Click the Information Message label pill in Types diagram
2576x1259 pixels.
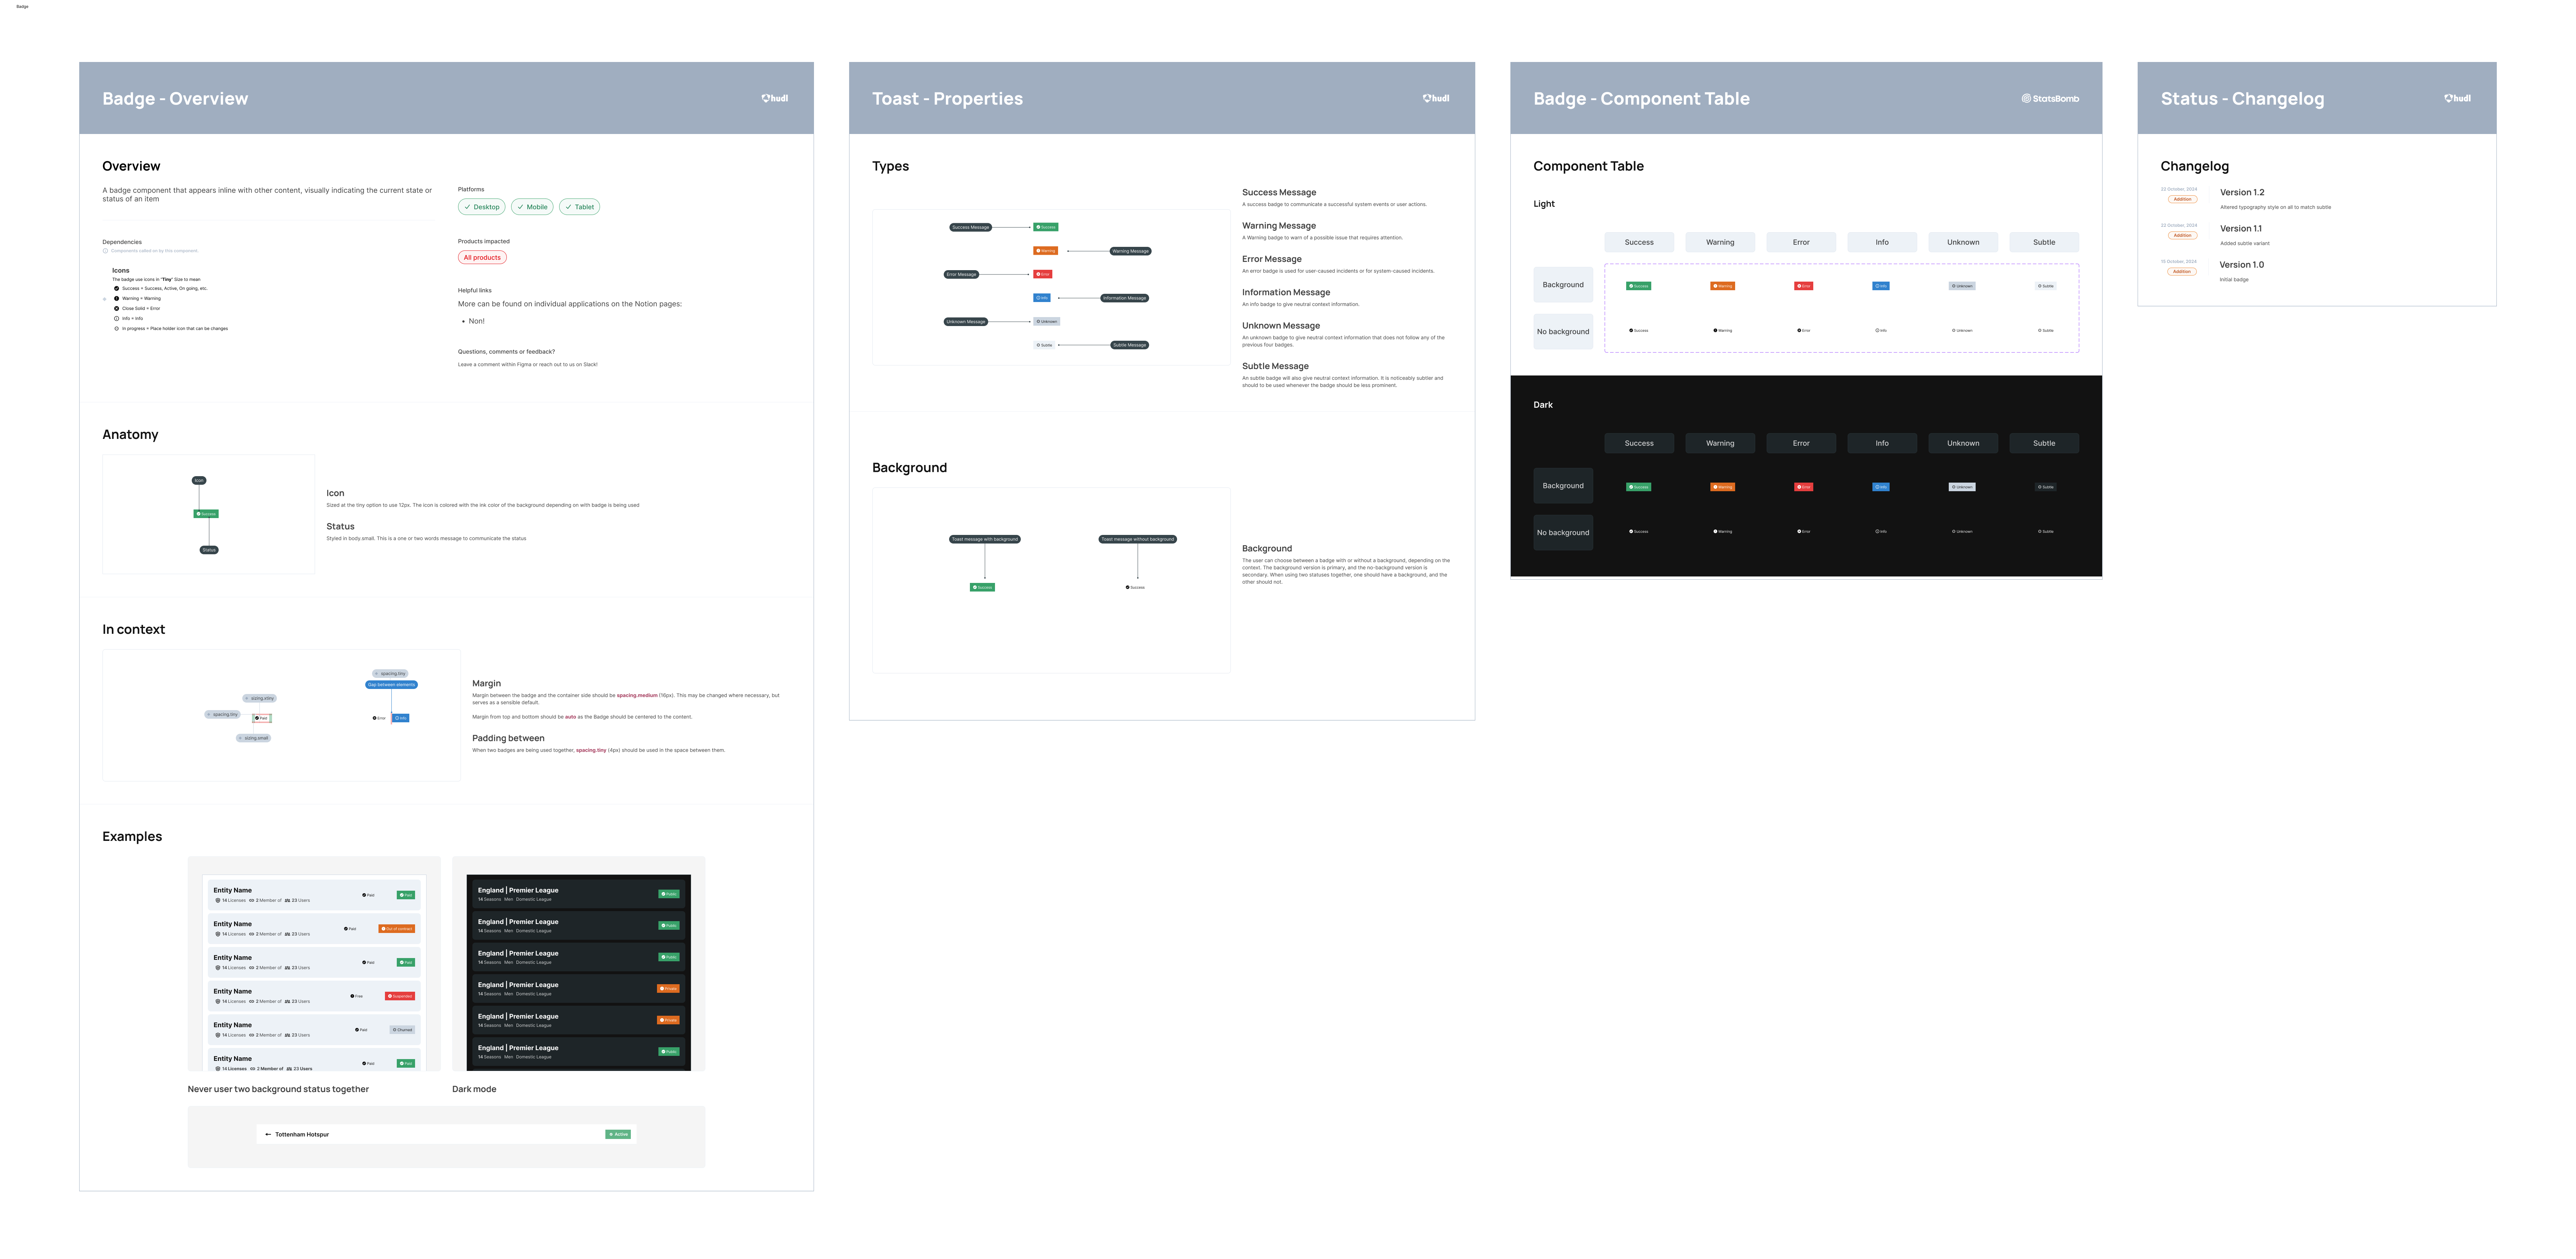coord(1124,298)
